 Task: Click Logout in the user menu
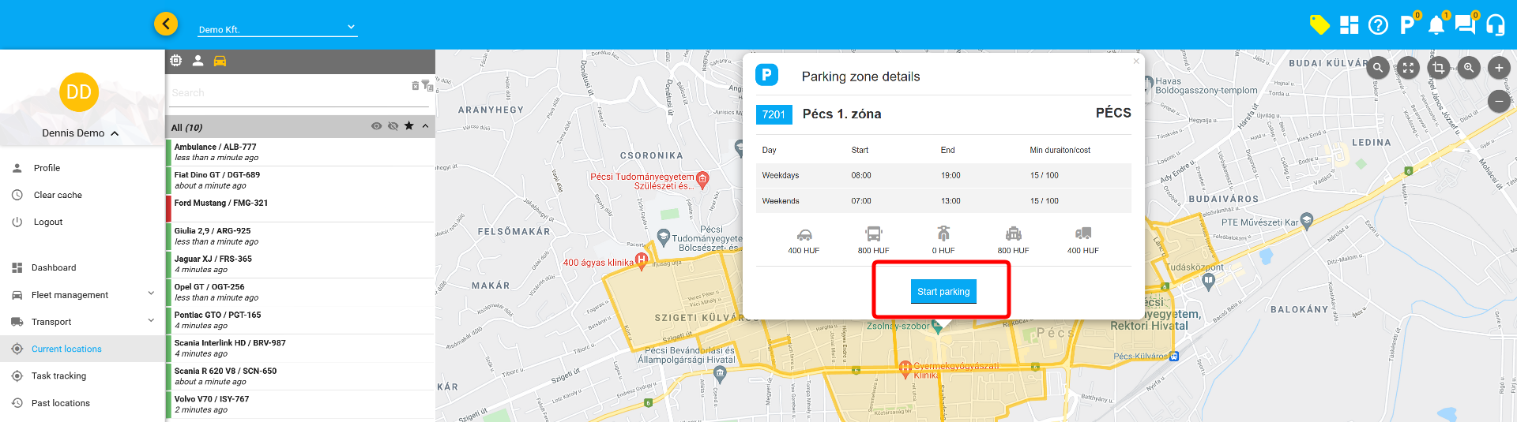click(47, 222)
